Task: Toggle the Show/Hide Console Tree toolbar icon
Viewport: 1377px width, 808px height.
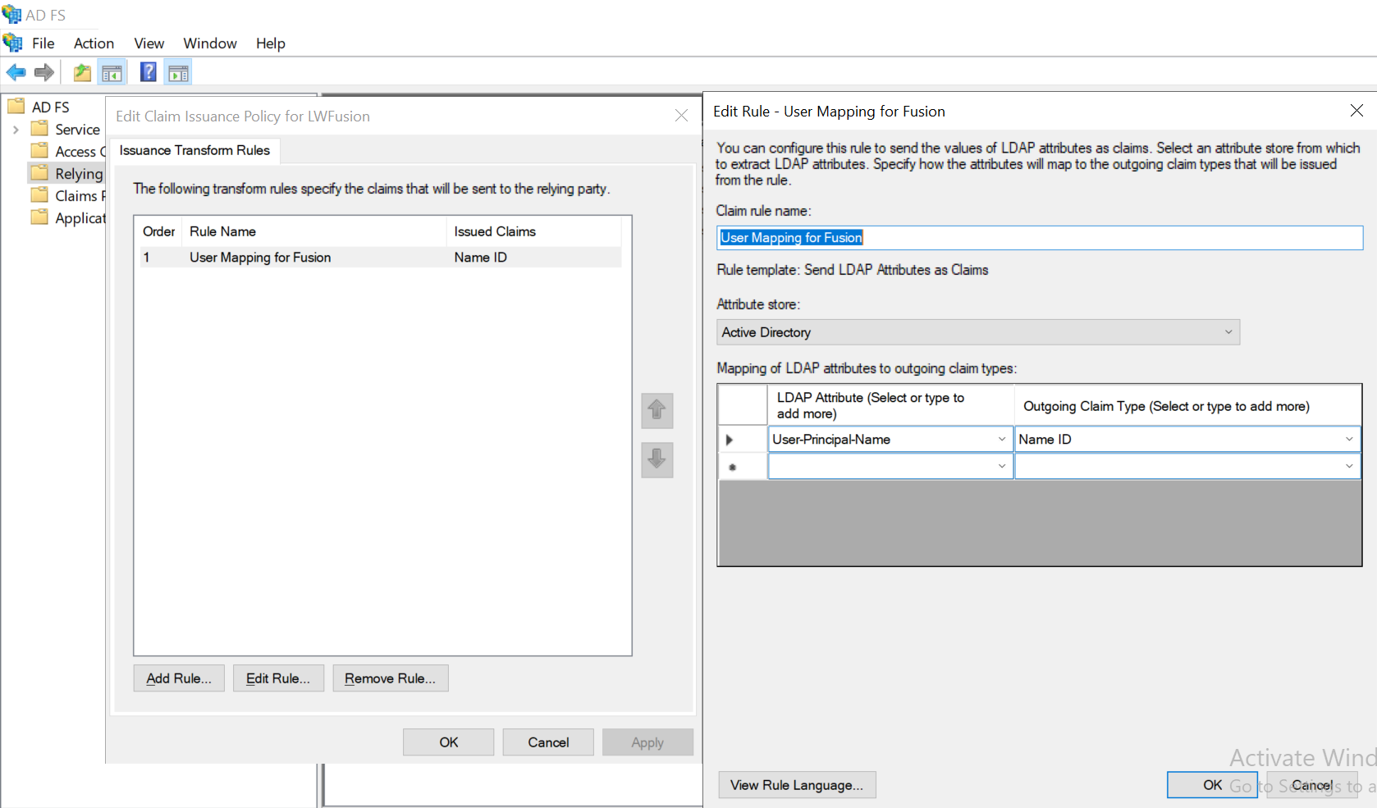Action: [112, 72]
